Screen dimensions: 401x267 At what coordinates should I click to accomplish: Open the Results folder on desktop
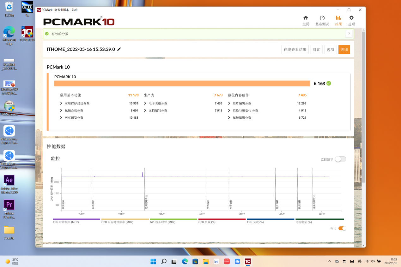pos(9,233)
